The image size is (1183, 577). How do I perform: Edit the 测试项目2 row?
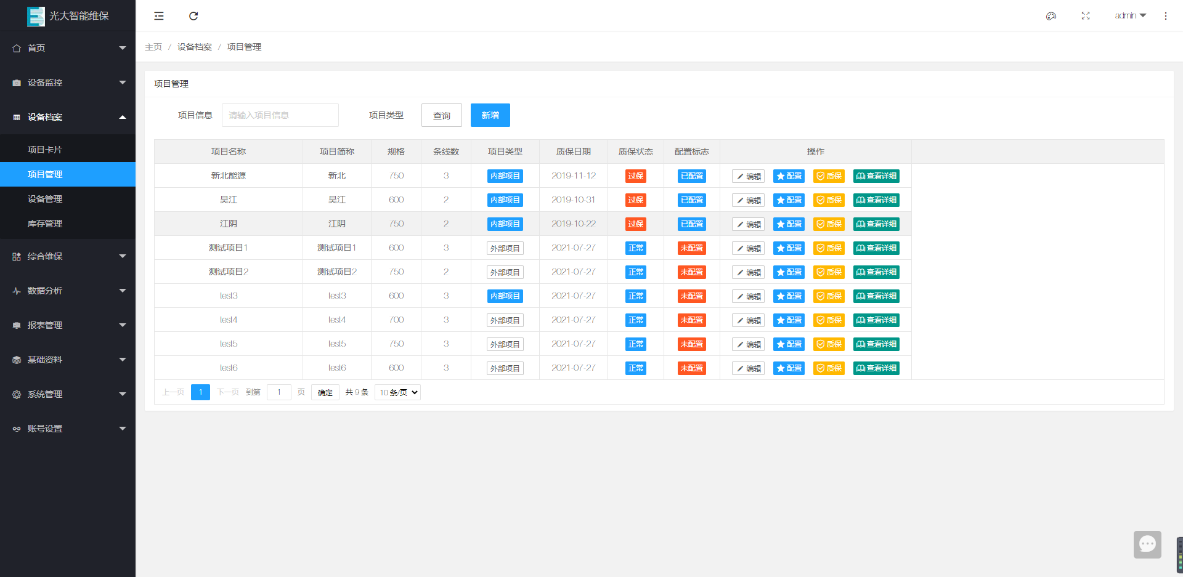748,272
